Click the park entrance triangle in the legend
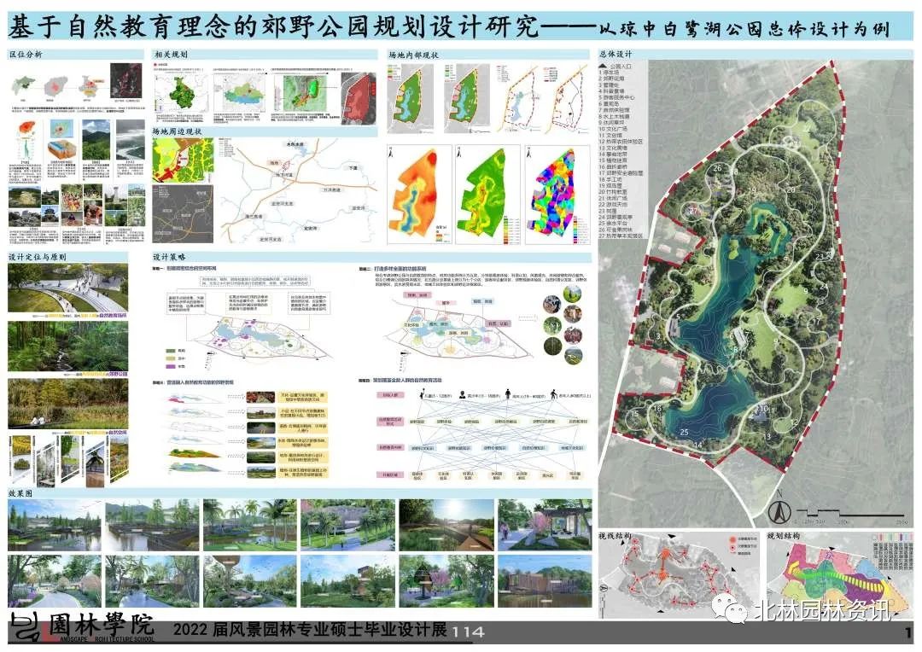 tap(604, 65)
